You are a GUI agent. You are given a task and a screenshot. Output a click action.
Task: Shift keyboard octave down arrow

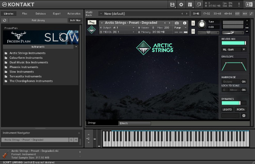click(88, 142)
